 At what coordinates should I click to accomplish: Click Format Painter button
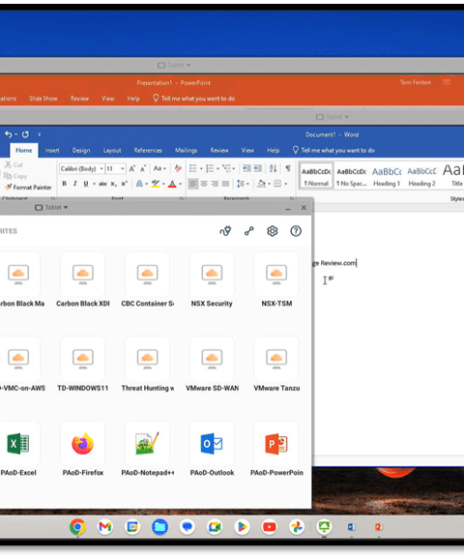point(28,188)
